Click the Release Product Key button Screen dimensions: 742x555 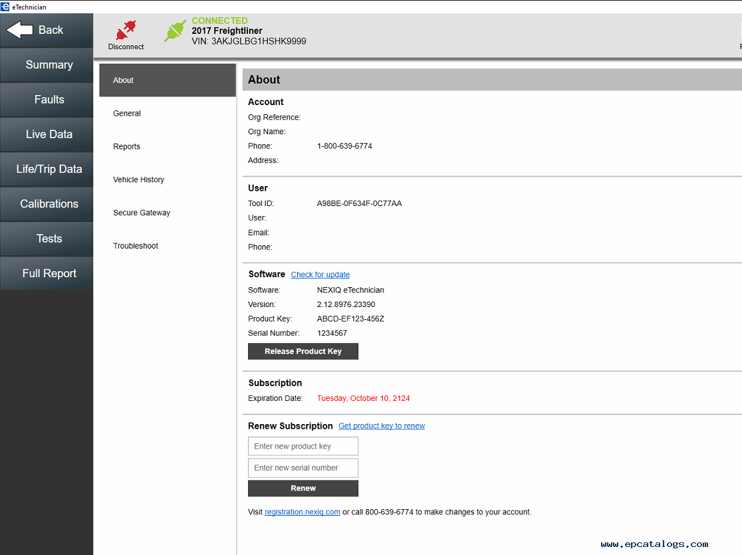click(x=303, y=352)
